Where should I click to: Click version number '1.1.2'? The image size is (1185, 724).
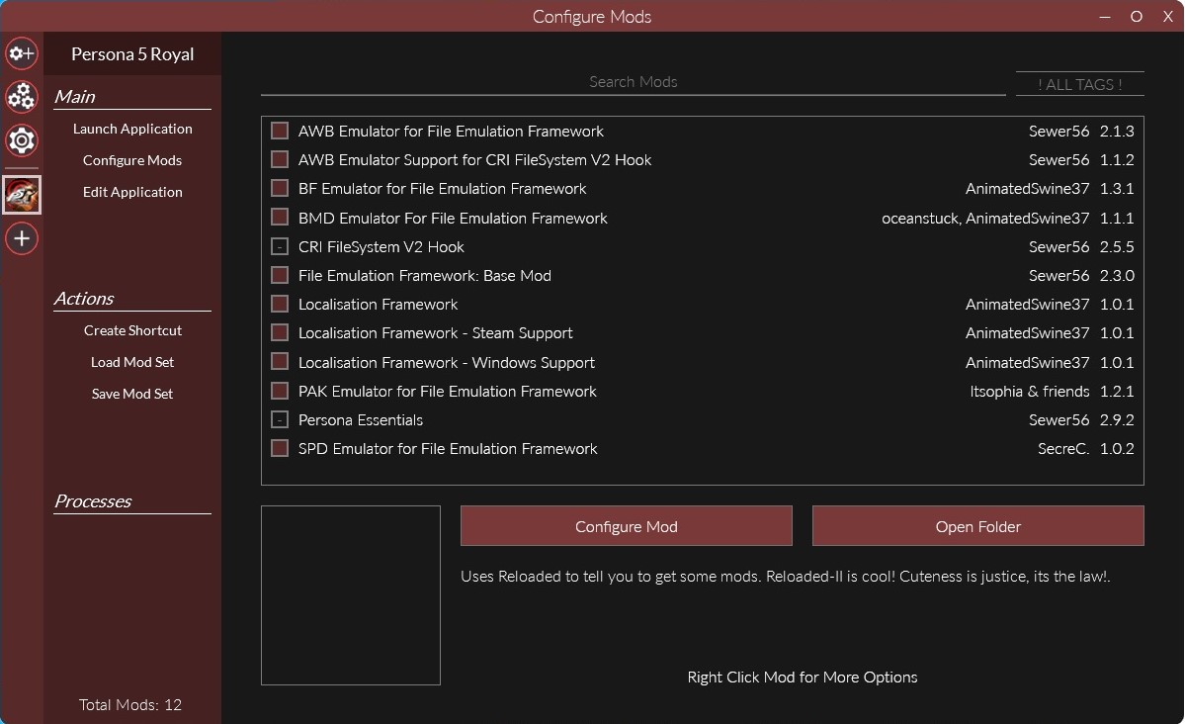click(x=1117, y=159)
